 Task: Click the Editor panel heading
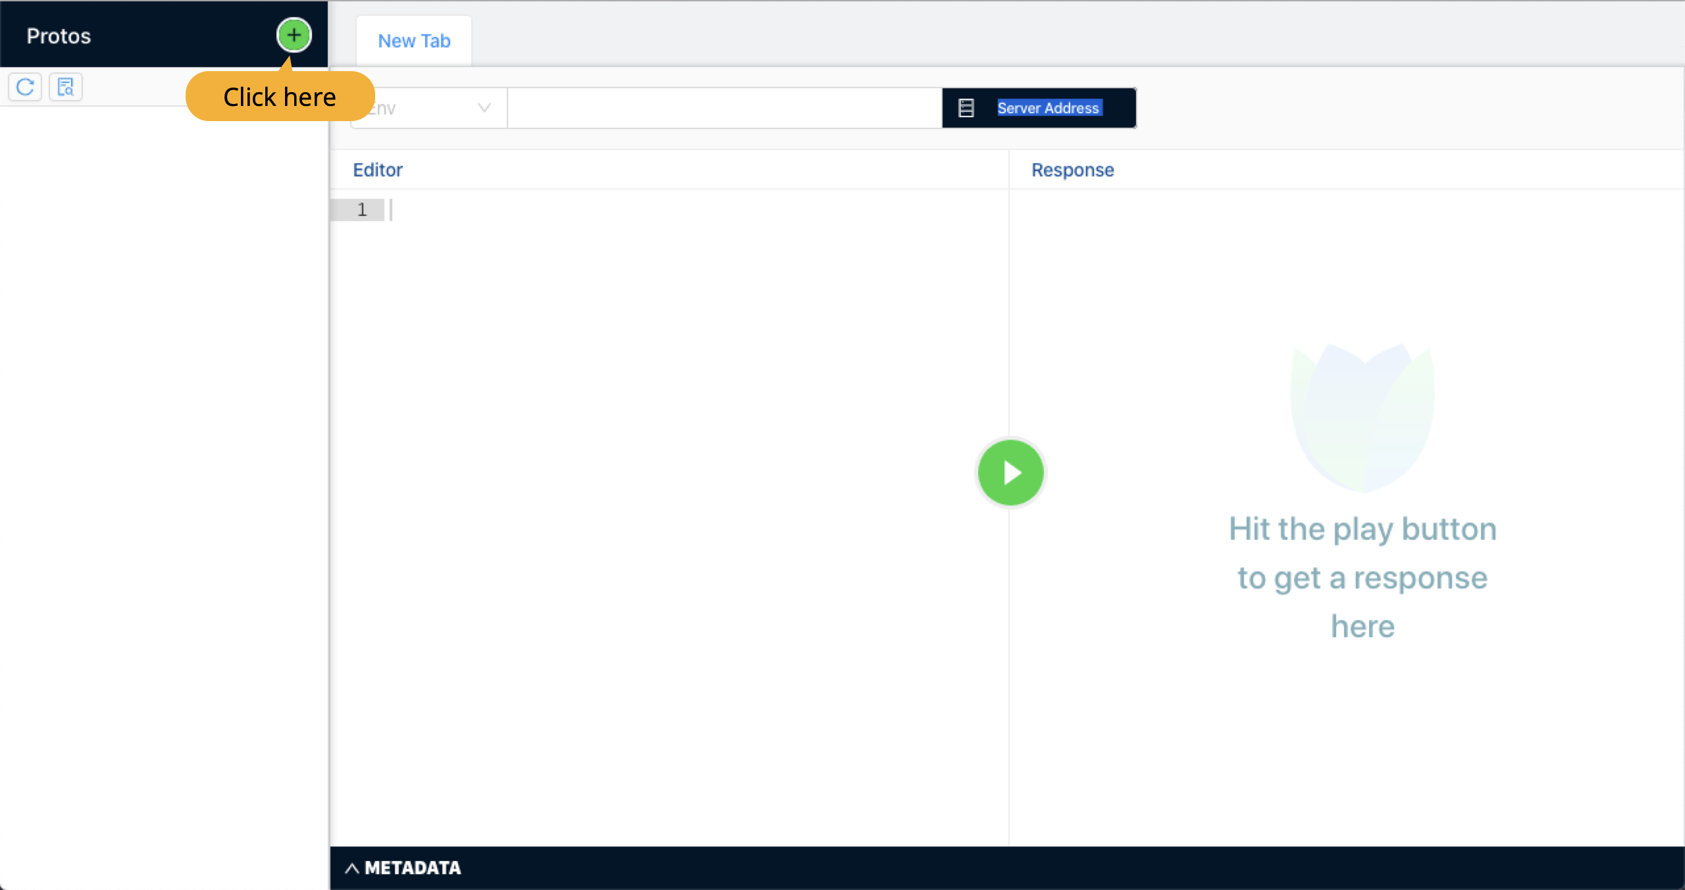pos(378,170)
